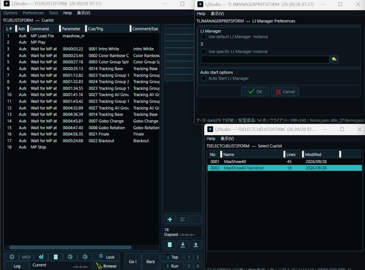Viewport: 365px width, 270px height.
Task: Click the Top button with the down-arrow icon
Action: (x=172, y=257)
